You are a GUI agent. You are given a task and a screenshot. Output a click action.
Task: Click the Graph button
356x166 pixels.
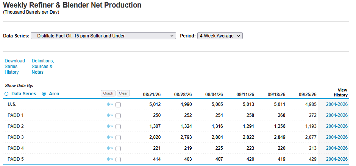click(x=108, y=93)
